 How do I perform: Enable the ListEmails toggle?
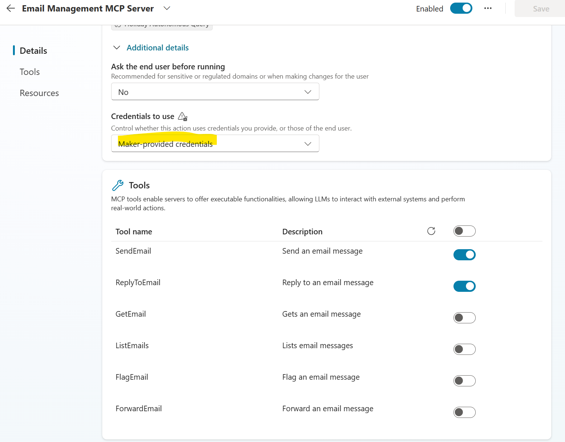[x=464, y=349]
